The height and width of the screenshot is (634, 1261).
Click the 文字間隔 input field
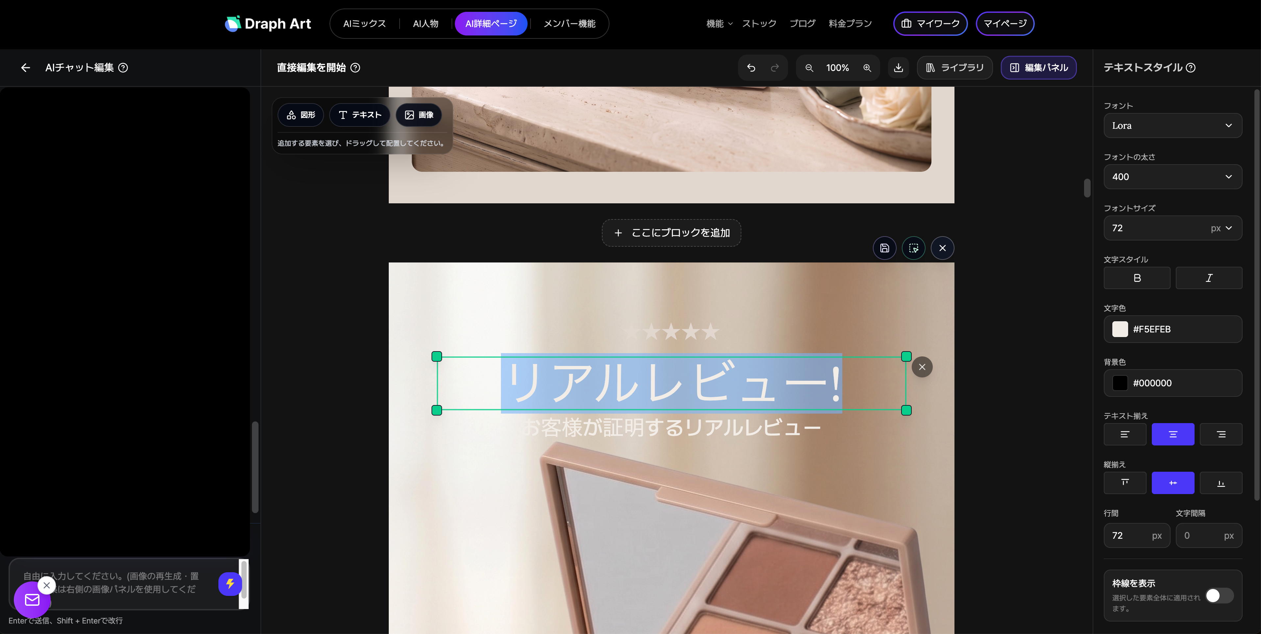click(x=1209, y=536)
